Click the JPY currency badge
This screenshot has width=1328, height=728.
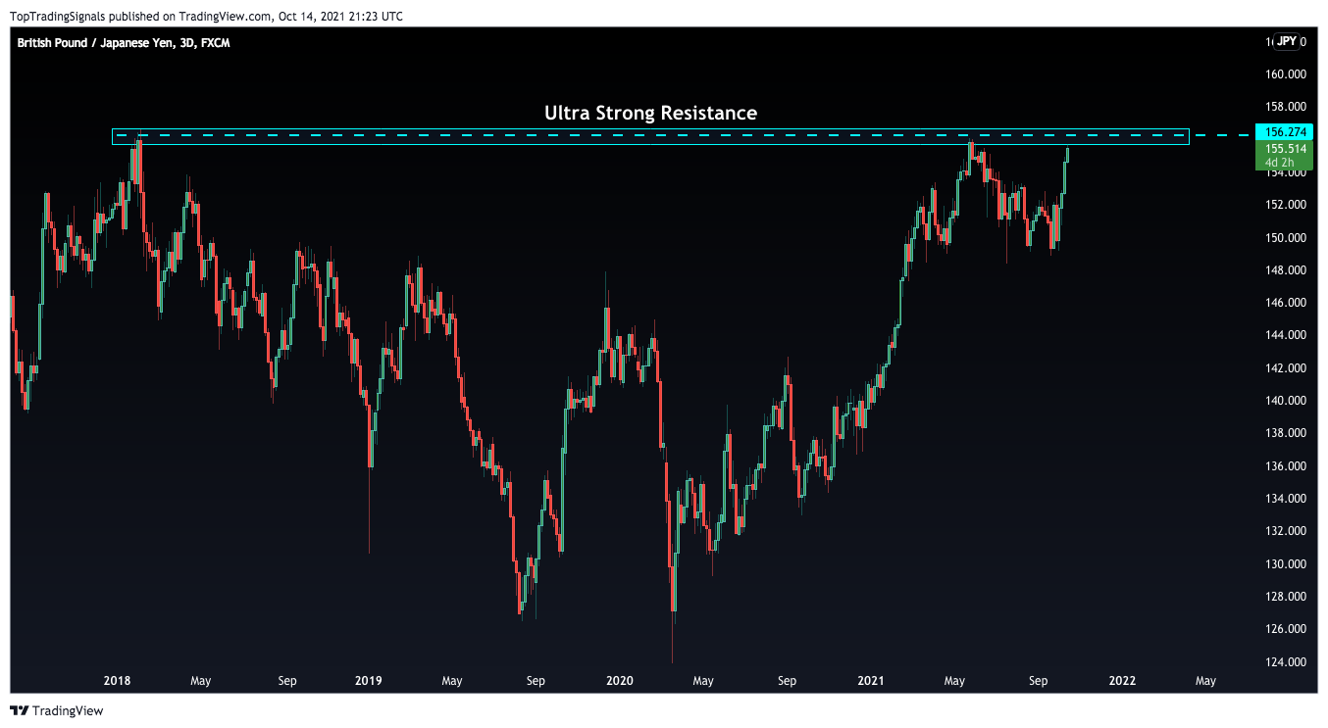point(1288,42)
